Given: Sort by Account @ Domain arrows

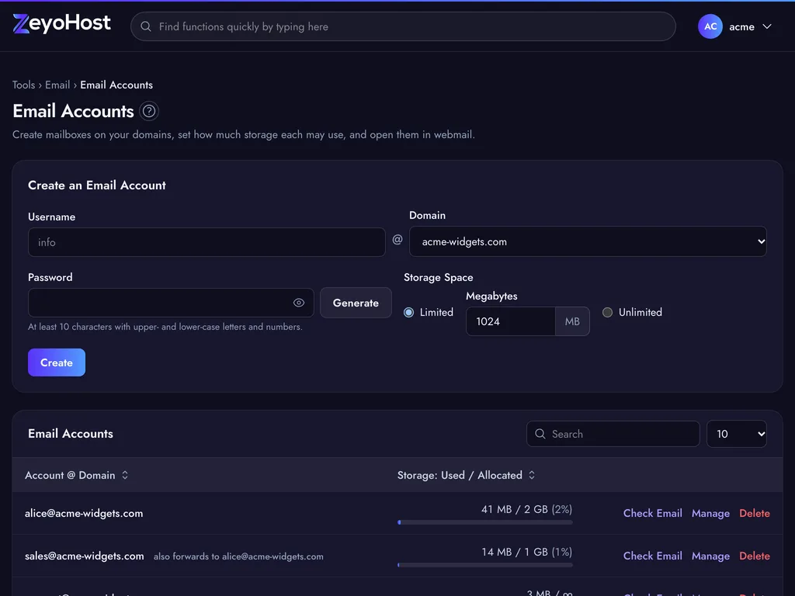Looking at the screenshot, I should coord(125,475).
